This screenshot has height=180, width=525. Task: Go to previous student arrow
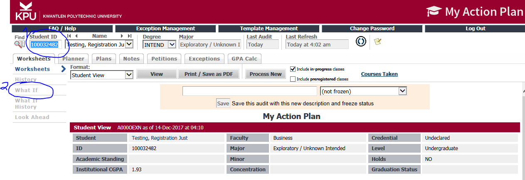pos(76,36)
